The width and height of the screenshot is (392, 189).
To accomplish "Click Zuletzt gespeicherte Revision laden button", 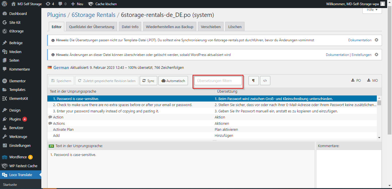I will pyautogui.click(x=107, y=81).
